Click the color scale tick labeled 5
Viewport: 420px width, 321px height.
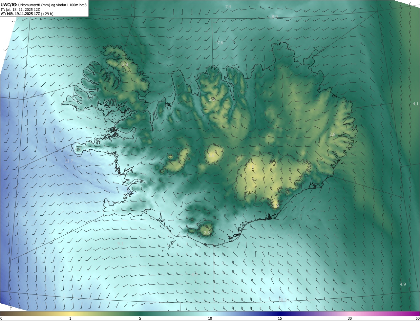pos(140,319)
